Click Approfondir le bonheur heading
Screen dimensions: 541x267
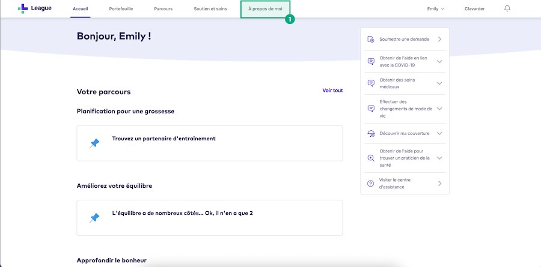point(112,260)
